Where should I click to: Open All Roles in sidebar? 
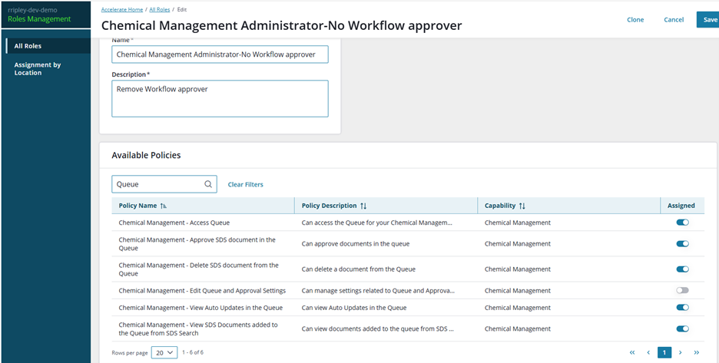28,46
